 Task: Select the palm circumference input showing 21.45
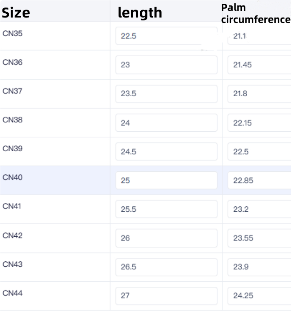[259, 65]
